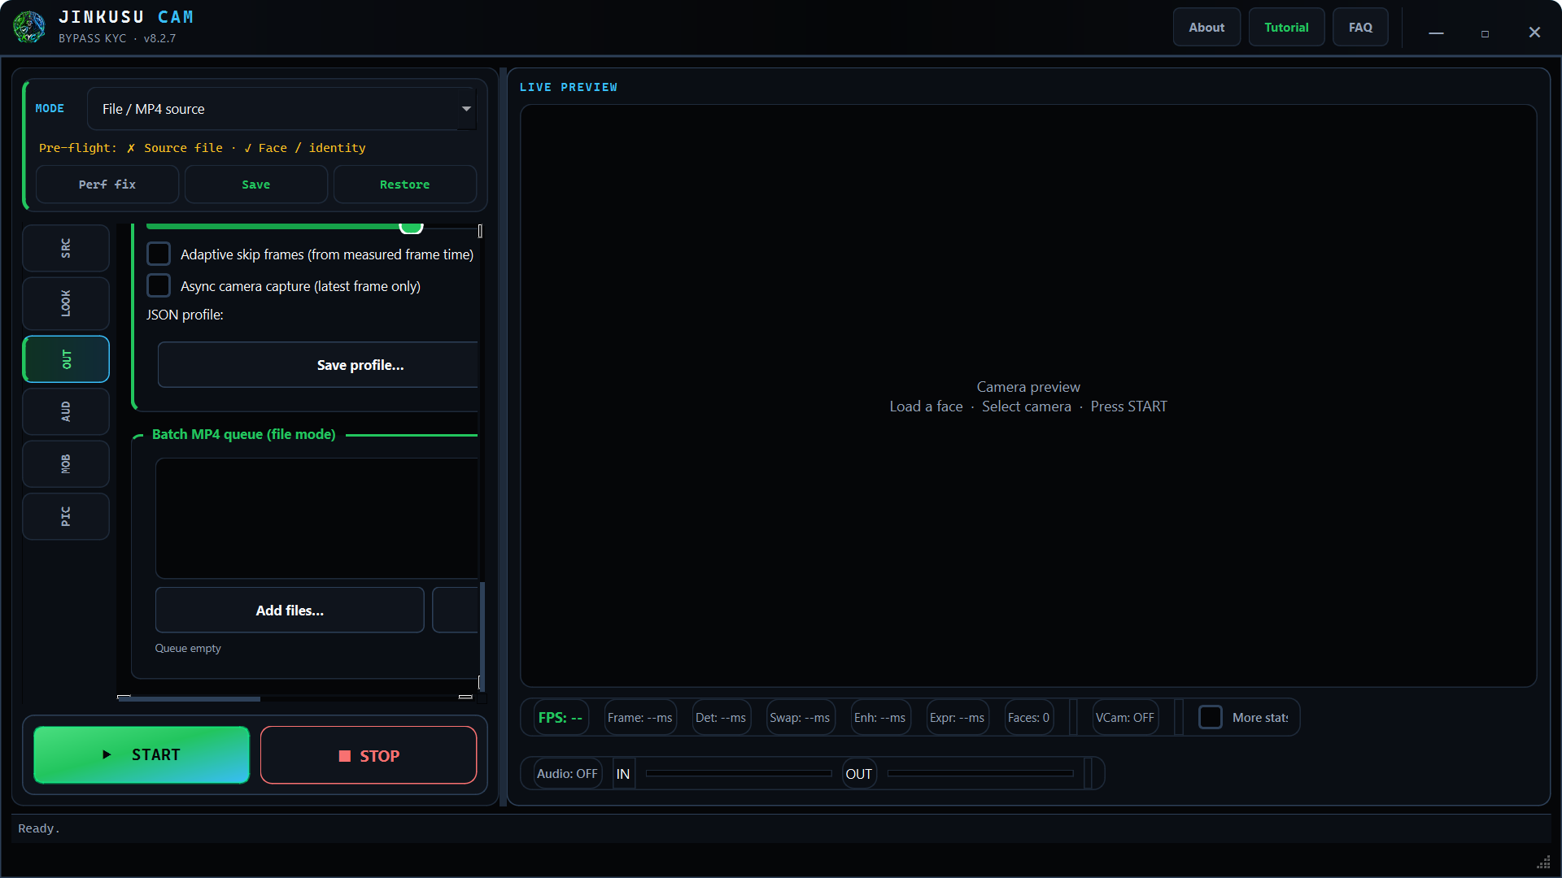Screen dimensions: 1562x878
Task: Toggle Async camera capture checkbox
Action: [159, 285]
